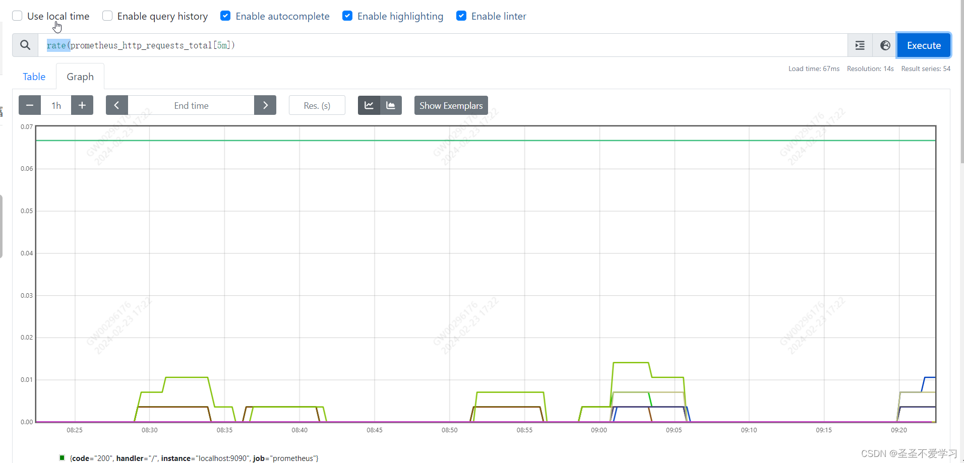964x463 pixels.
Task: Move the end time backward with the left chevron
Action: pyautogui.click(x=117, y=105)
